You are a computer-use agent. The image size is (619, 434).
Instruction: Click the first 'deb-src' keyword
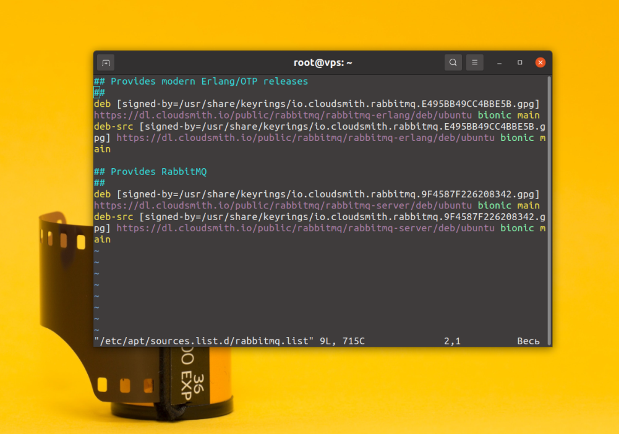[113, 127]
